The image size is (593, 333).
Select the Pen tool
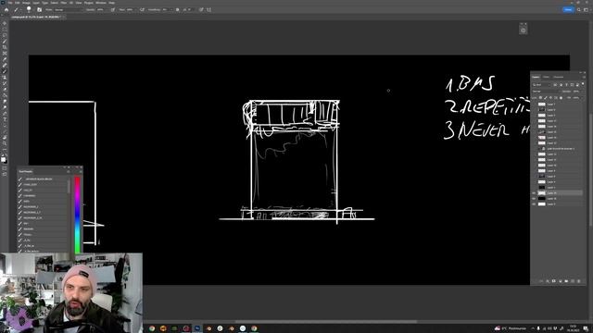5,113
